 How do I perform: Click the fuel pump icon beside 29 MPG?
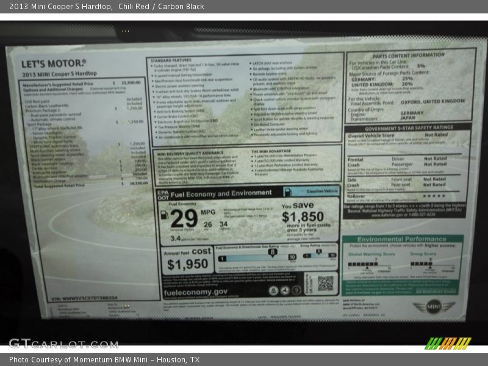pos(164,215)
